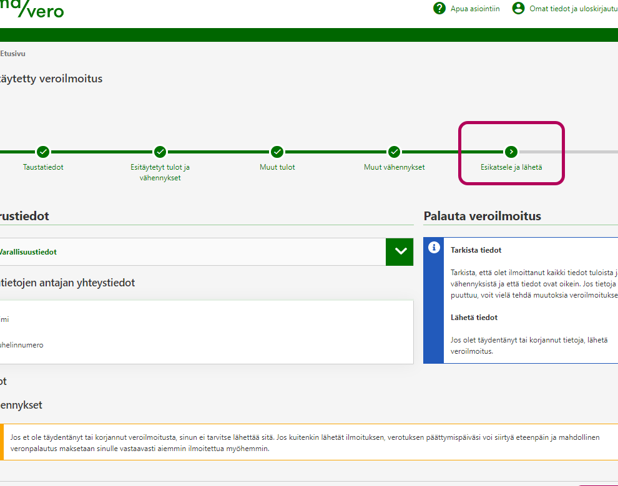
Task: Click the Lähetä tiedot heading
Action: (474, 318)
